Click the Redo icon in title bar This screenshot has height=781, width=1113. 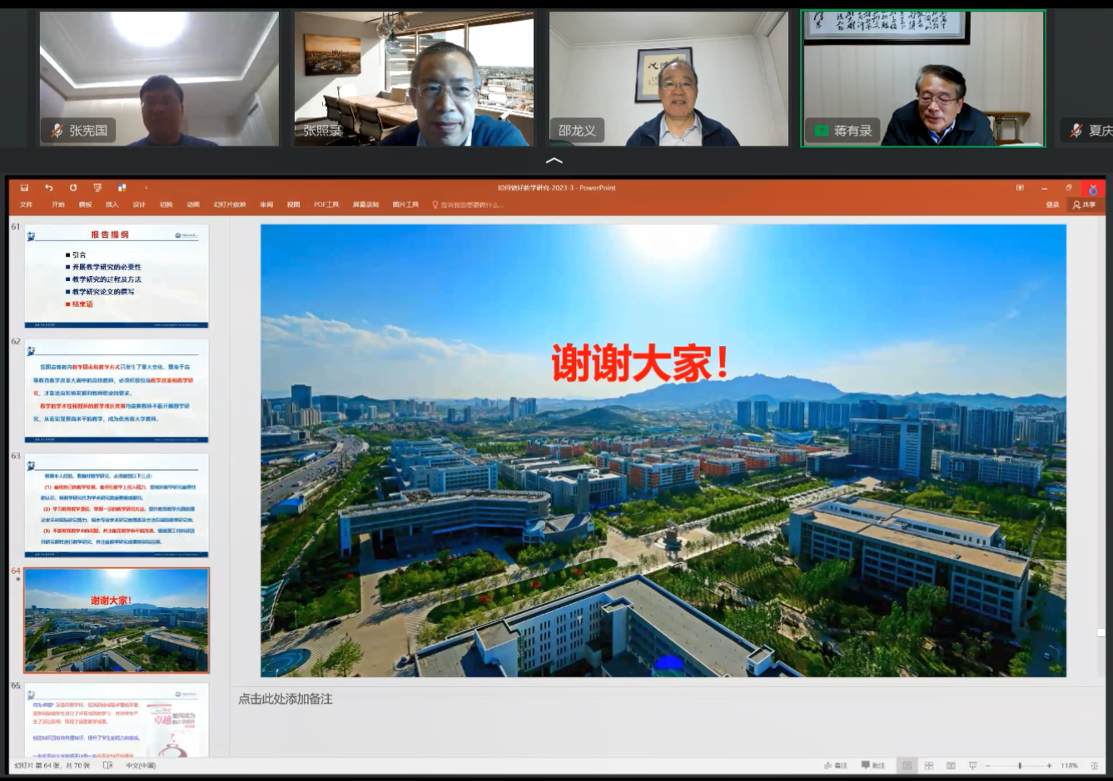[x=73, y=188]
